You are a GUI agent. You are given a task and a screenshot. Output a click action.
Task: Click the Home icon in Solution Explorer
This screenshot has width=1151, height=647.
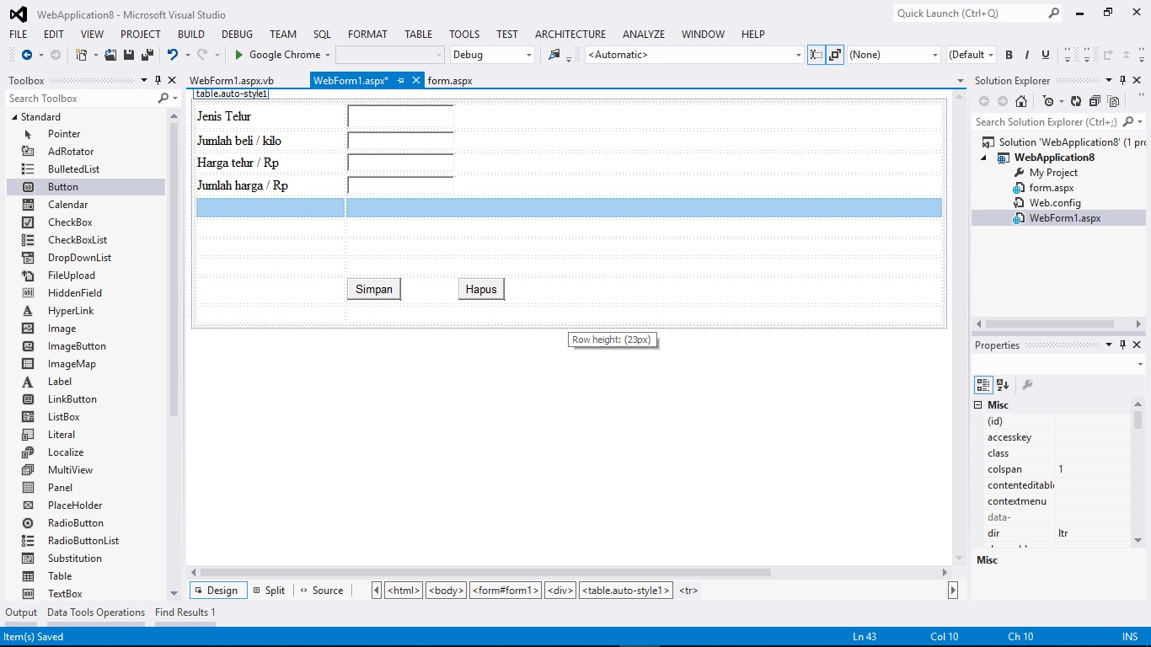pyautogui.click(x=1021, y=101)
